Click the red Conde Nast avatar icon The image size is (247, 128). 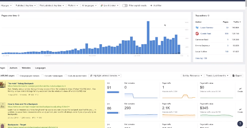[x=197, y=34]
